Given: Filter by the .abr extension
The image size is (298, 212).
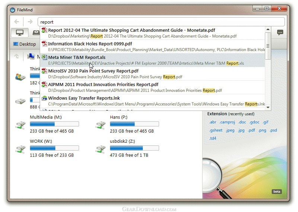Looking at the screenshot, I should 213,122.
